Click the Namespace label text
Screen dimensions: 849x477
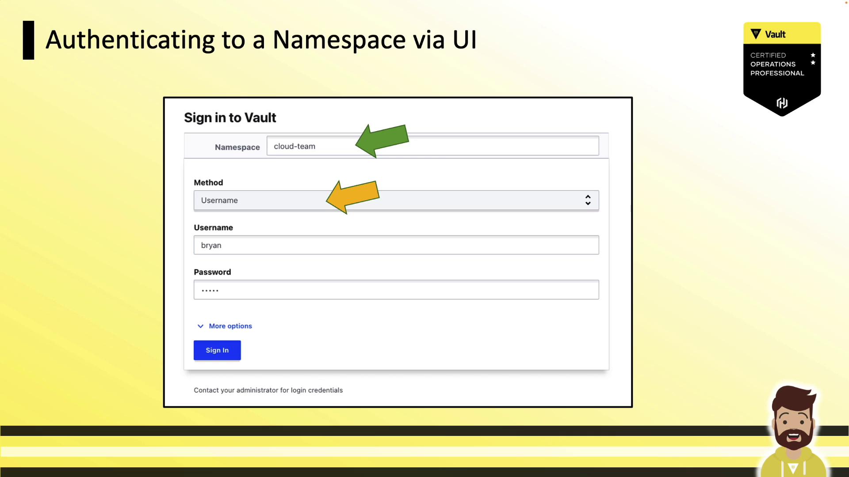tap(237, 147)
